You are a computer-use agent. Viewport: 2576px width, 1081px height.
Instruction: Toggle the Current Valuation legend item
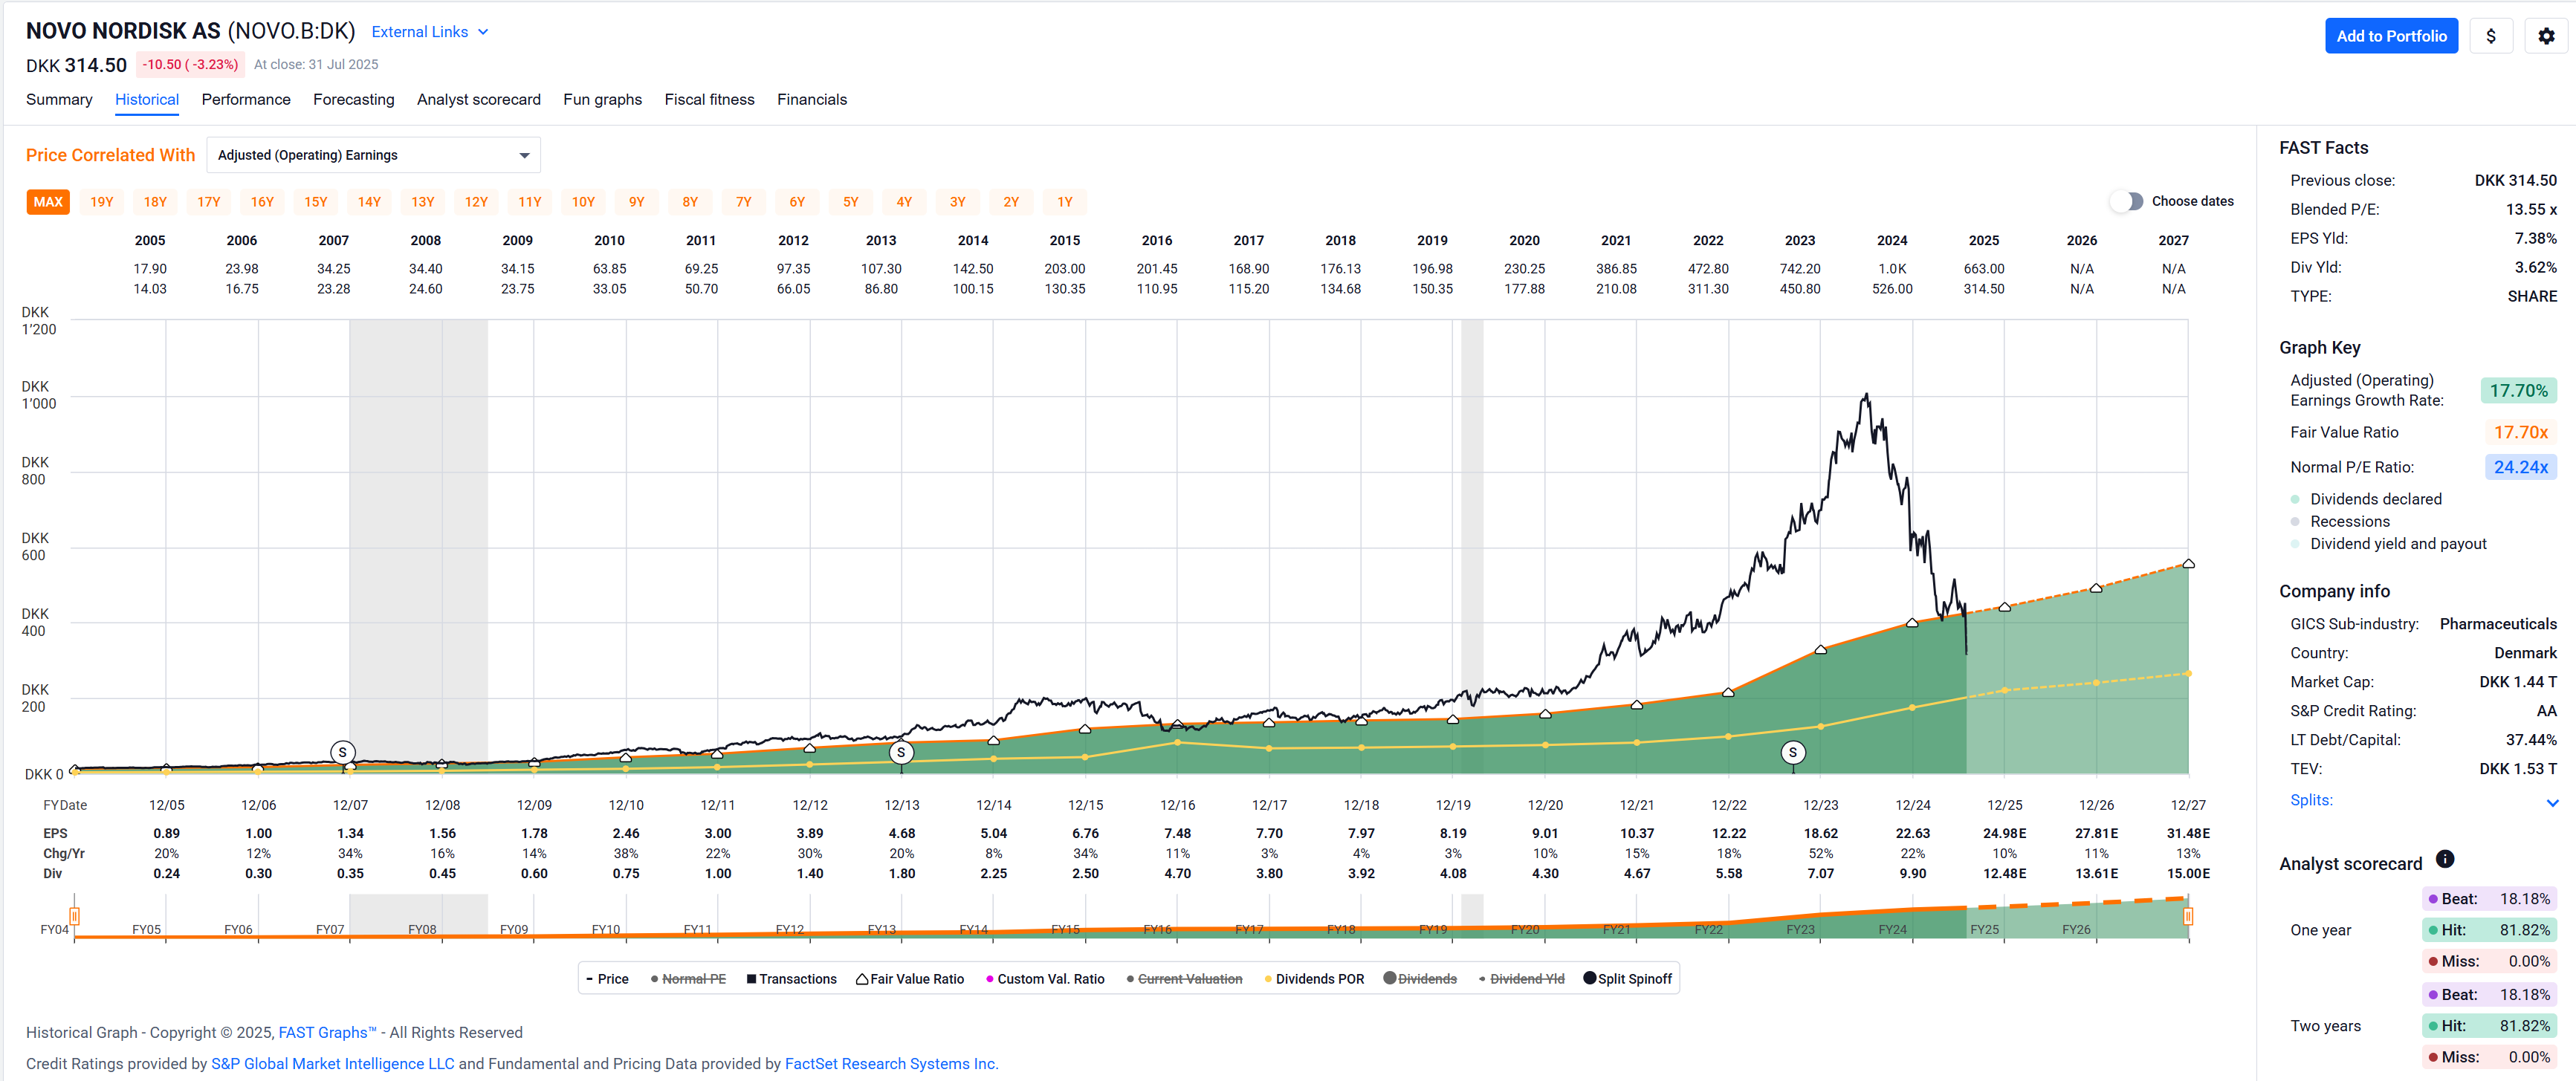1184,979
